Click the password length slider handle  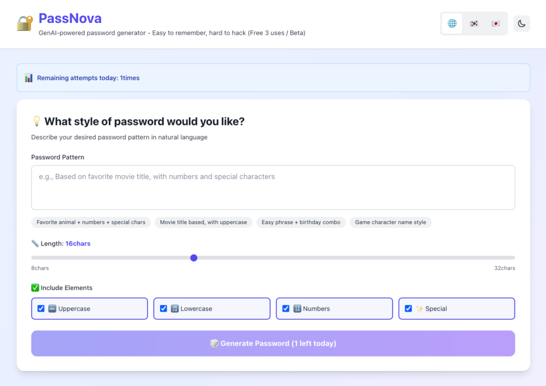point(194,258)
